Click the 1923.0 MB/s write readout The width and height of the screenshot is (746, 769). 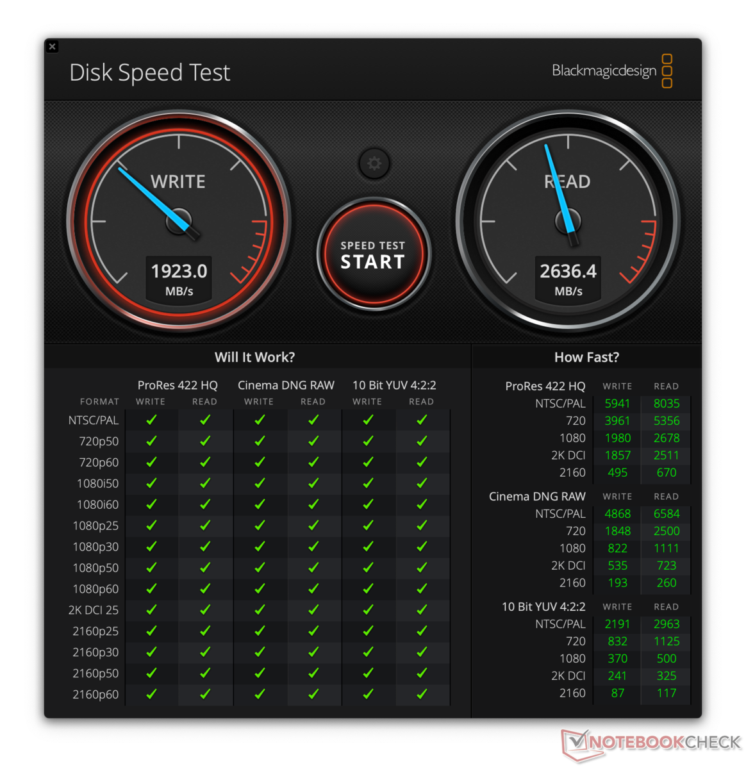[x=179, y=279]
